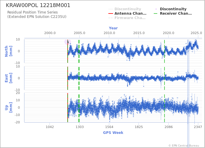Click the pink discontinuity legend dot

tap(156, 9)
